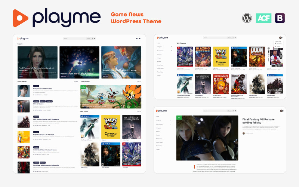The width and height of the screenshot is (299, 187).
Task: Expand Categories in the article page sidebar
Action: (171, 120)
